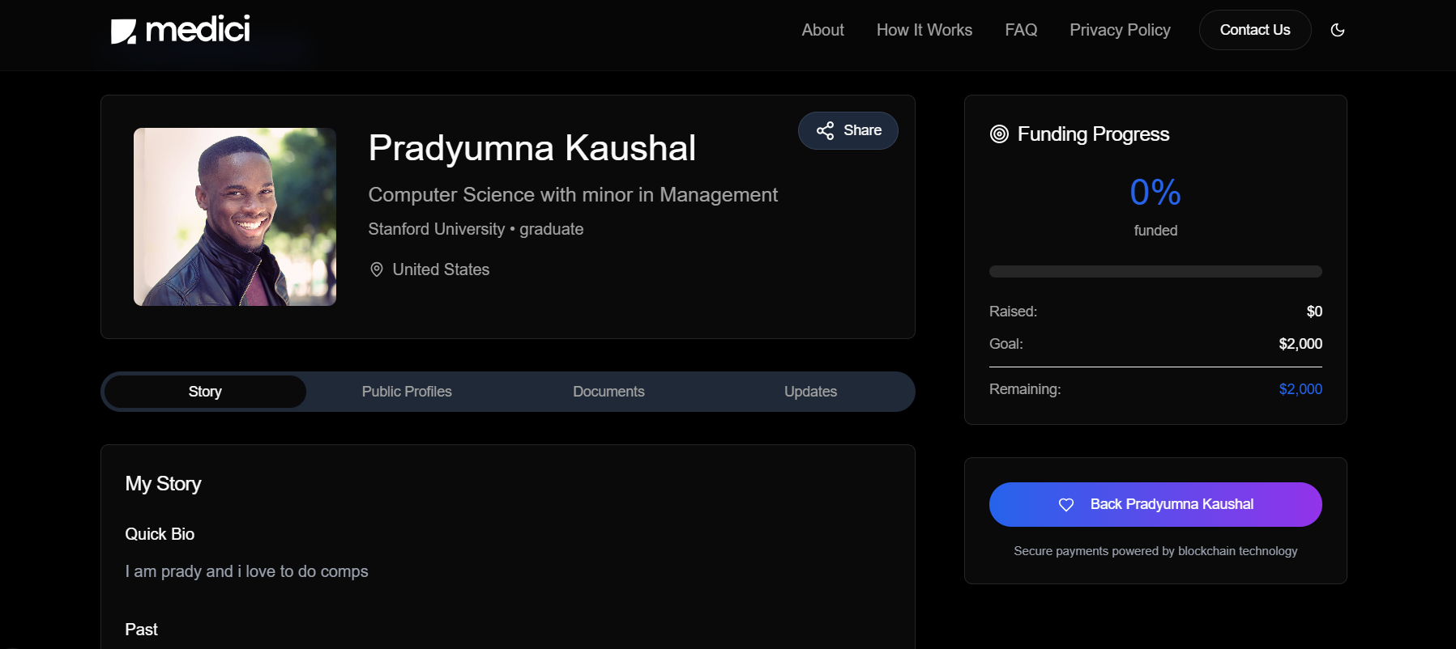Open the About page
Image resolution: width=1456 pixels, height=649 pixels.
tap(822, 30)
